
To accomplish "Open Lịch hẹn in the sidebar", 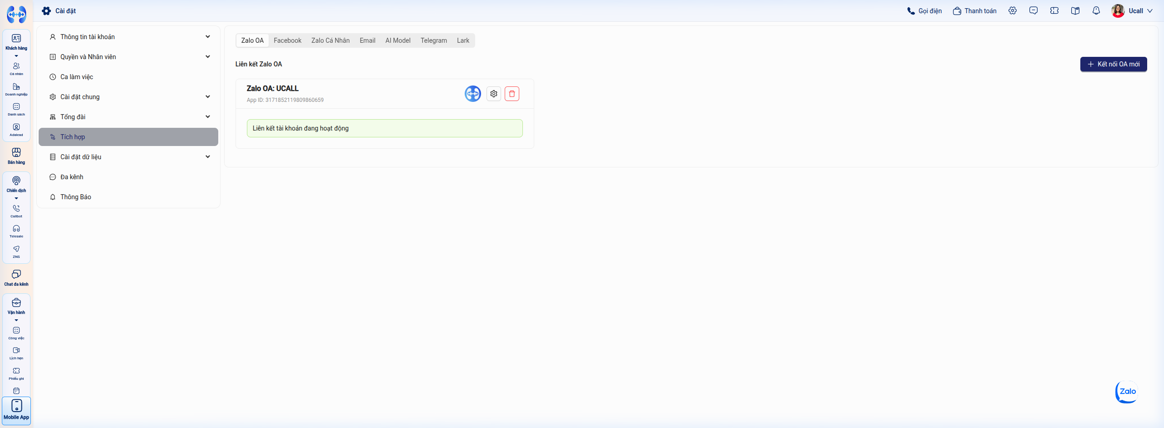I will (x=16, y=353).
